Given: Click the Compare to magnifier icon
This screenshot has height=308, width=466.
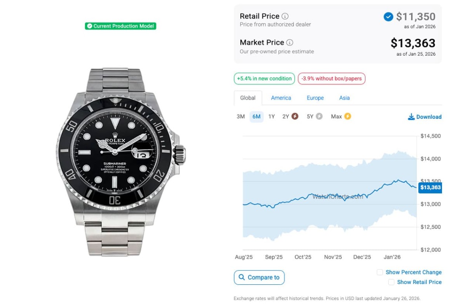Looking at the screenshot, I should (x=242, y=277).
